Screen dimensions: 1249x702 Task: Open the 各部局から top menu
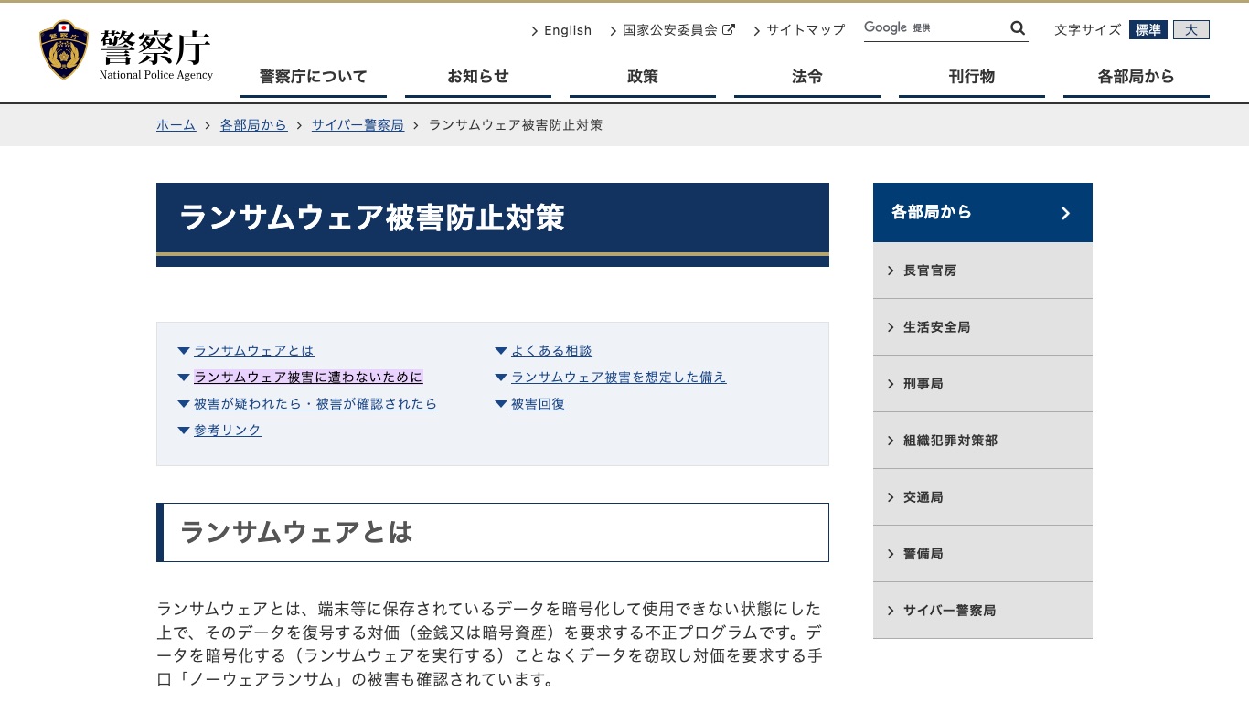pyautogui.click(x=1137, y=78)
